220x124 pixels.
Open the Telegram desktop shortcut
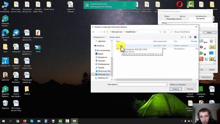[16, 34]
